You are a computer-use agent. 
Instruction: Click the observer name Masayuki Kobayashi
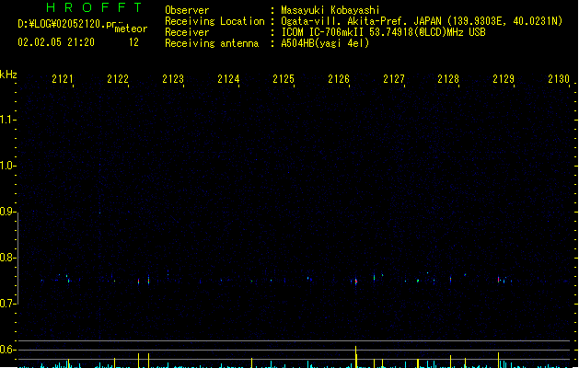pyautogui.click(x=330, y=10)
